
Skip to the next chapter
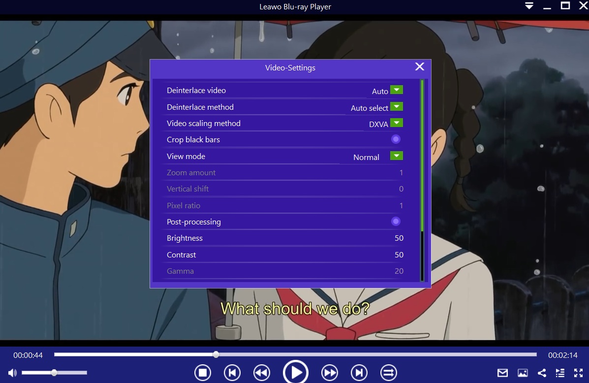coord(359,373)
